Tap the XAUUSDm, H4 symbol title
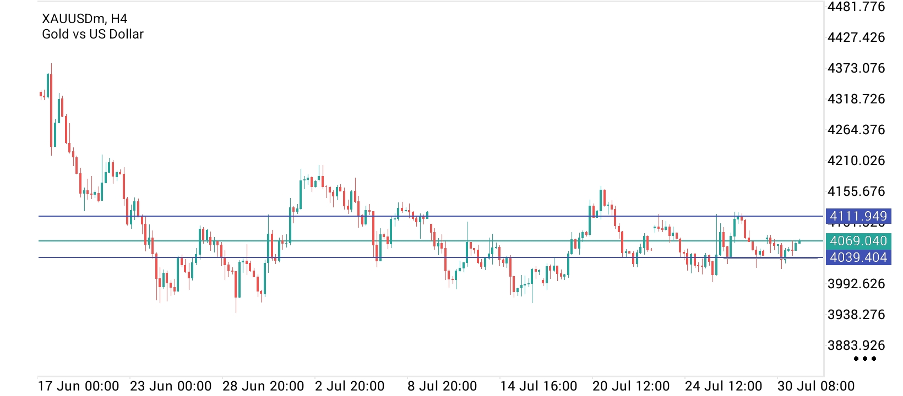 84,19
